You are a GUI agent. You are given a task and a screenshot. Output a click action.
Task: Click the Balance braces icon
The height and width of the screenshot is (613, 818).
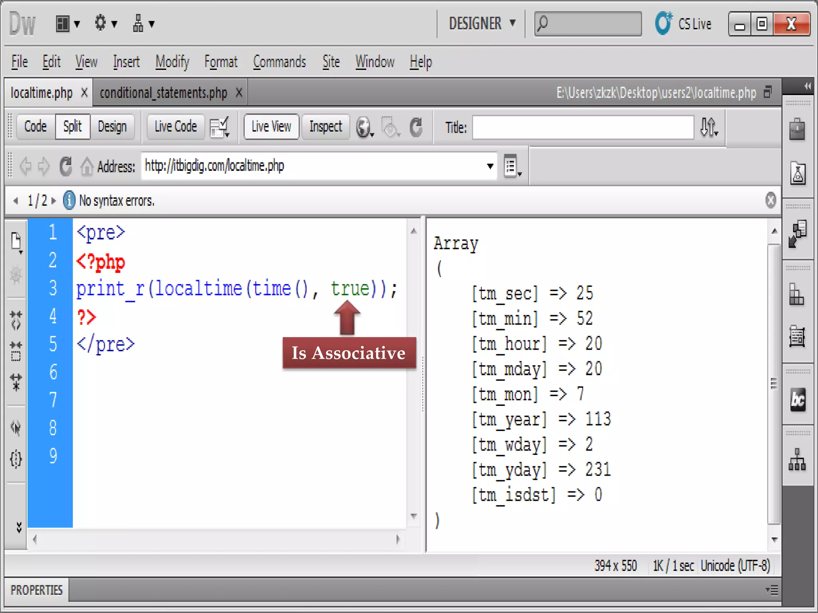tap(16, 459)
